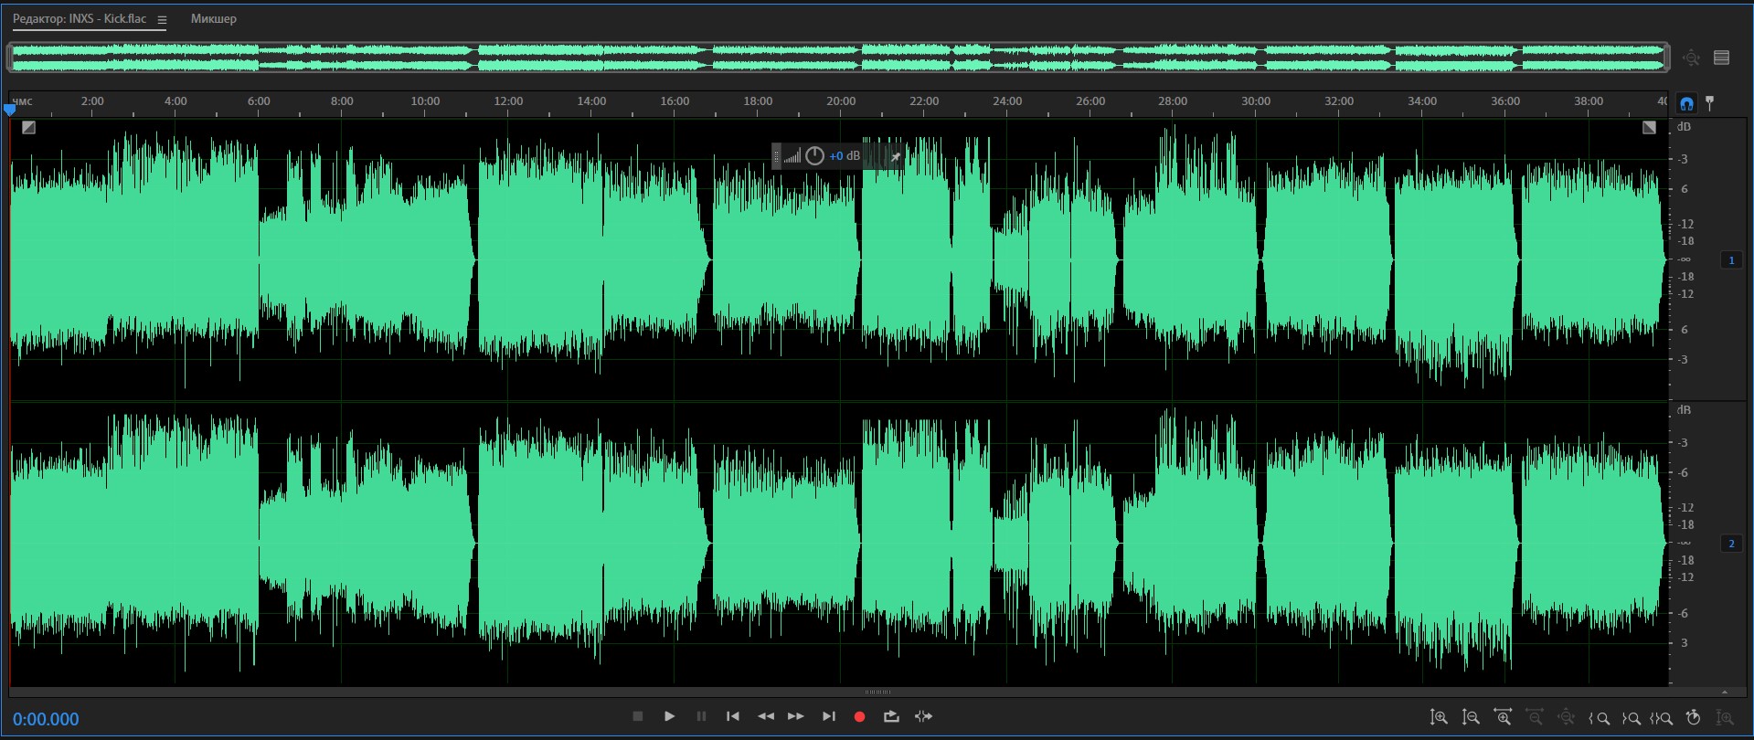The height and width of the screenshot is (740, 1754).
Task: Toggle Skip Selection button
Action: [x=923, y=717]
